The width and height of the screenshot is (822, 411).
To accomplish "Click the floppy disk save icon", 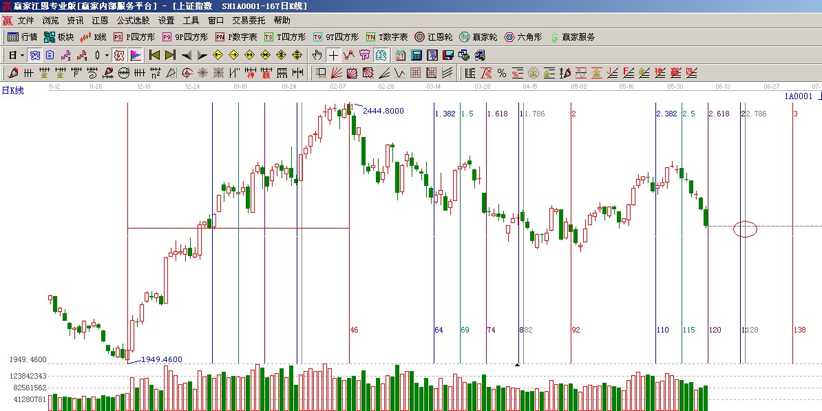I will 448,55.
